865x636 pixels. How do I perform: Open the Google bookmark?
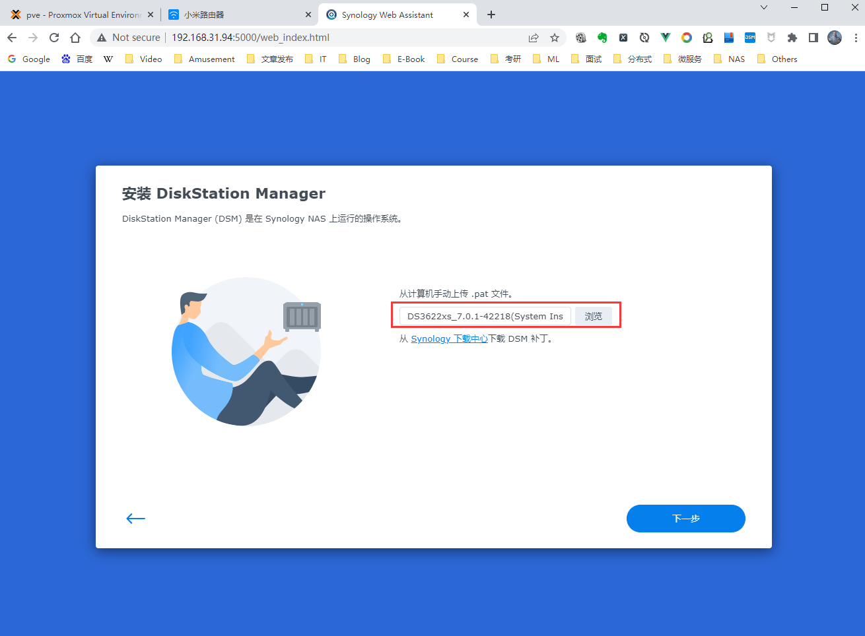pos(29,59)
